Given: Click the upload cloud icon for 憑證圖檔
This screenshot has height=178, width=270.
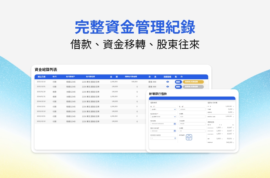Looking at the screenshot, I should click(189, 137).
